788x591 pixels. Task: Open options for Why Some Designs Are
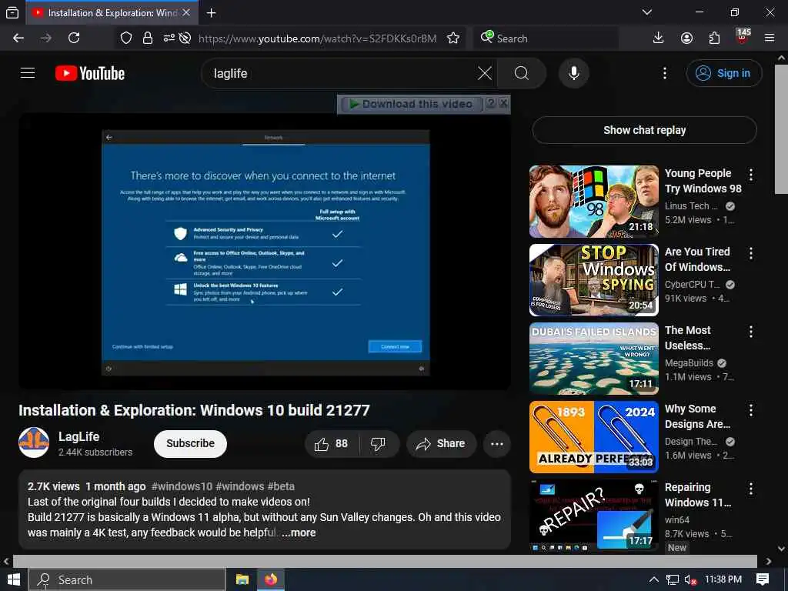coord(751,410)
